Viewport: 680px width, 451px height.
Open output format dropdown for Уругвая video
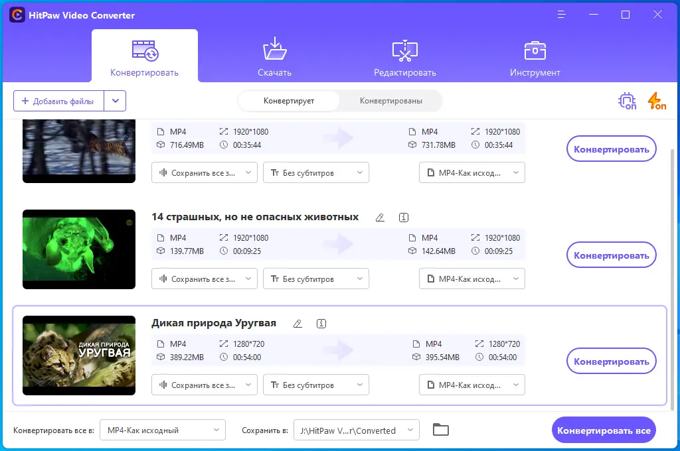[x=472, y=385]
